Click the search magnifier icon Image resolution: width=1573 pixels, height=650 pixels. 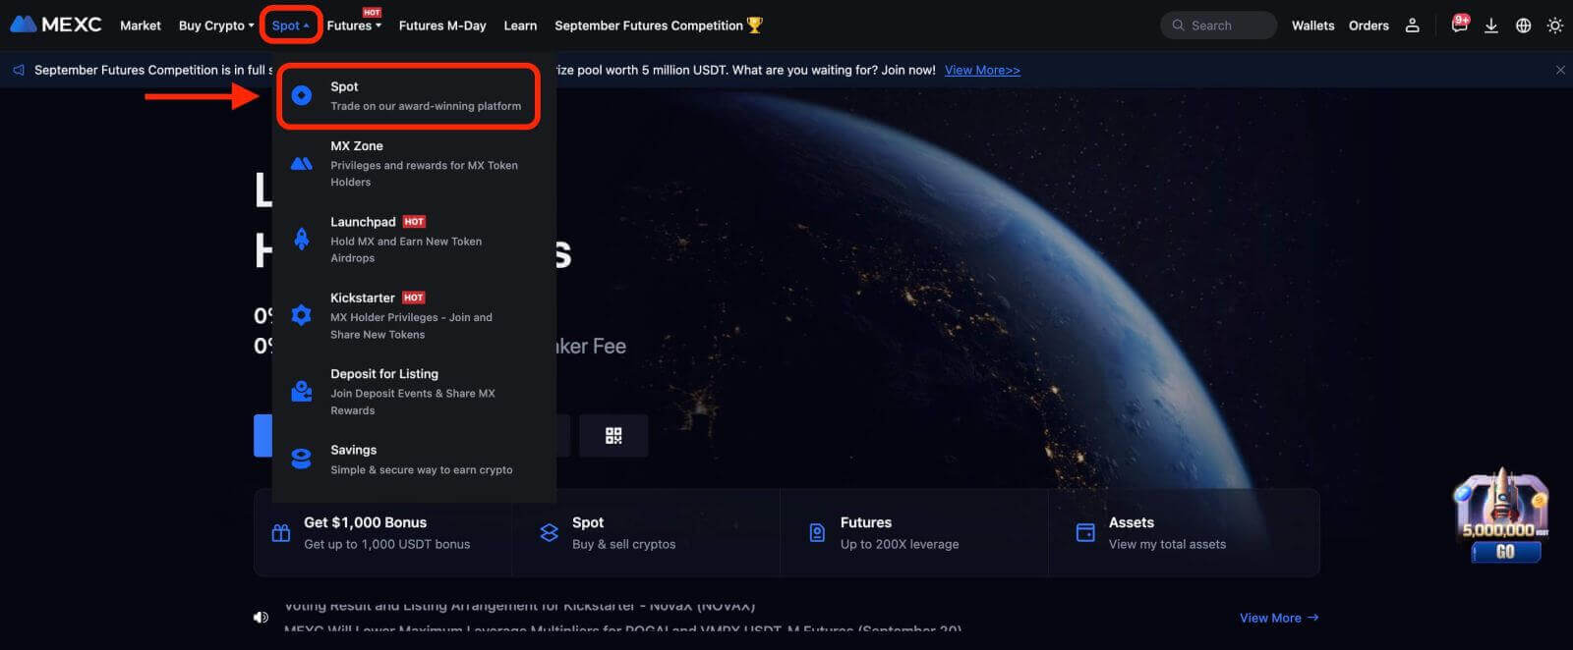coord(1178,26)
